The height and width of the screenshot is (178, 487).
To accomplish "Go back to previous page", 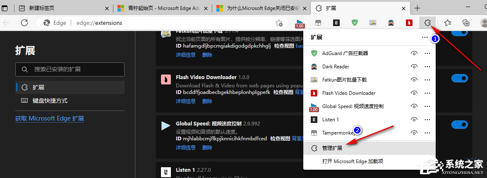I will [7, 23].
